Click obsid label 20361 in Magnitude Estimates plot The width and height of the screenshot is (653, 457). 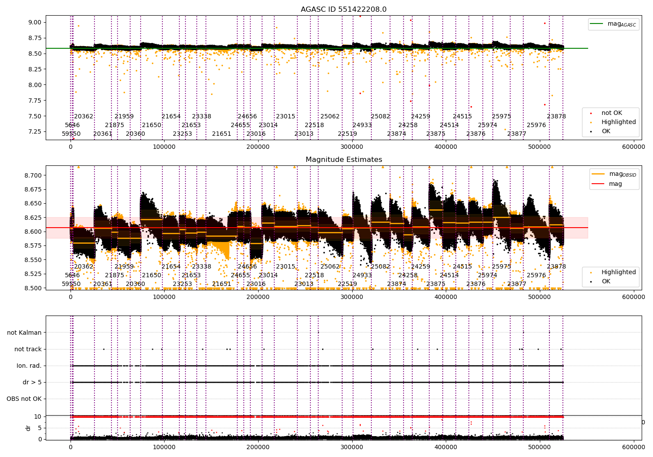[x=103, y=284]
